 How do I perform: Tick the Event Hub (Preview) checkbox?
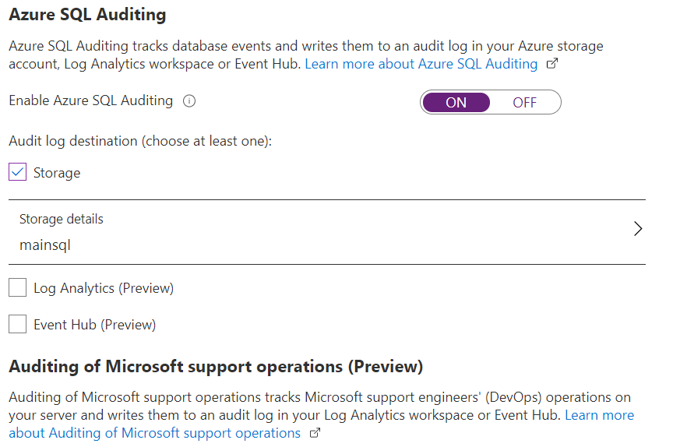point(18,324)
